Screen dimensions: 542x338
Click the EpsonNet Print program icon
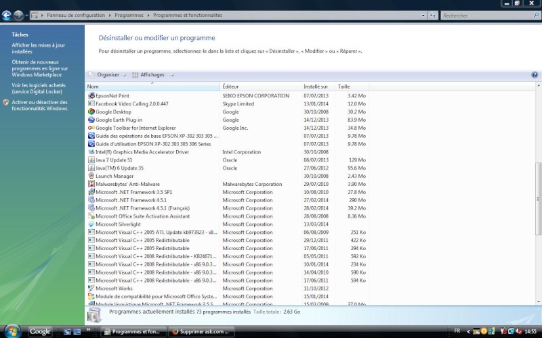tap(91, 95)
